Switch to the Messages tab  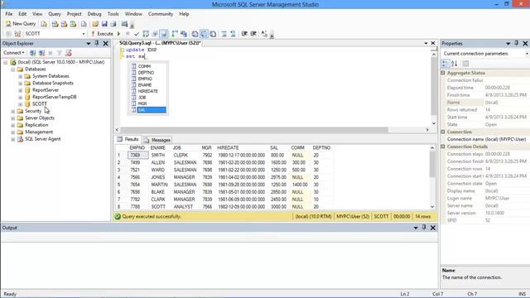point(157,140)
